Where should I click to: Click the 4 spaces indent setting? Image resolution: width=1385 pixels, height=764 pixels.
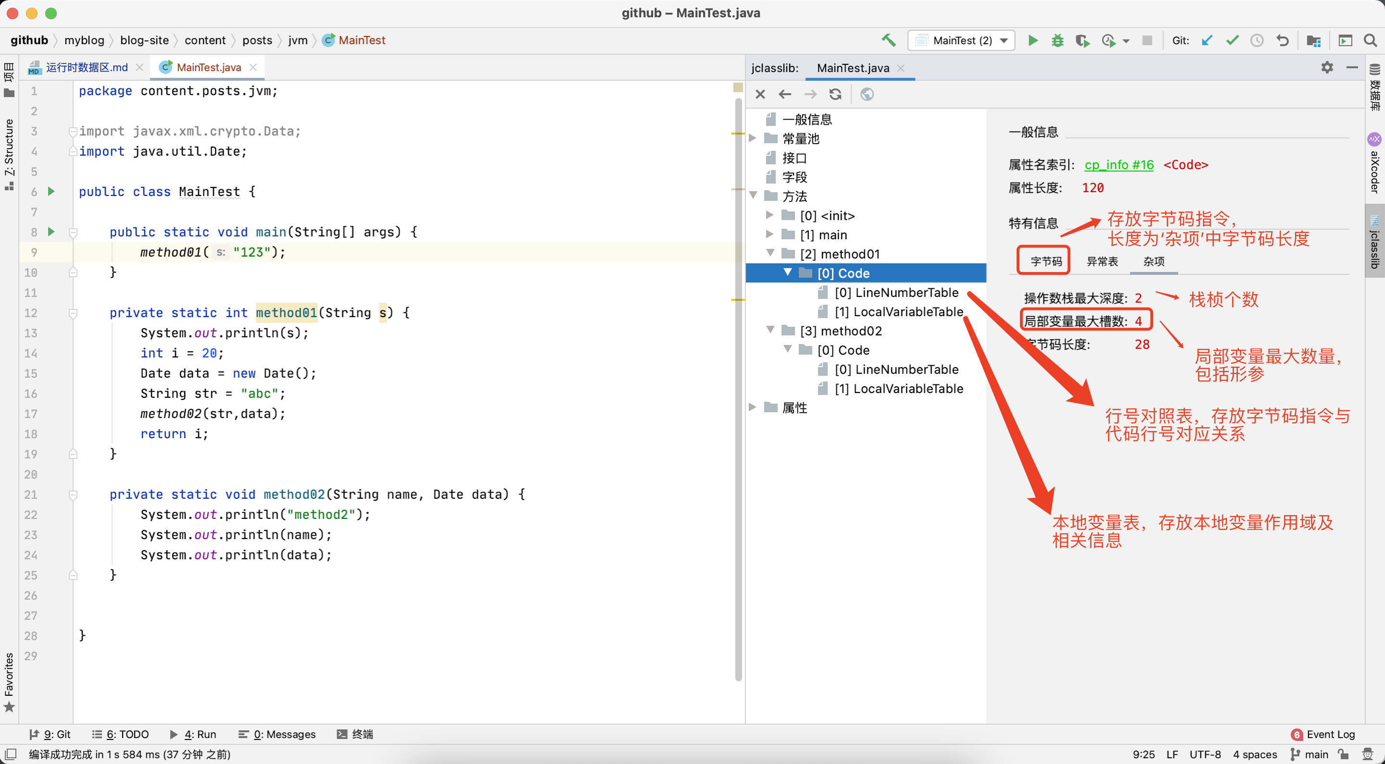tap(1254, 754)
